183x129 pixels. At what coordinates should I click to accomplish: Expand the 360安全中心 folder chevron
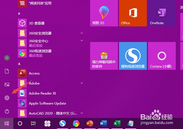pyautogui.click(x=82, y=41)
